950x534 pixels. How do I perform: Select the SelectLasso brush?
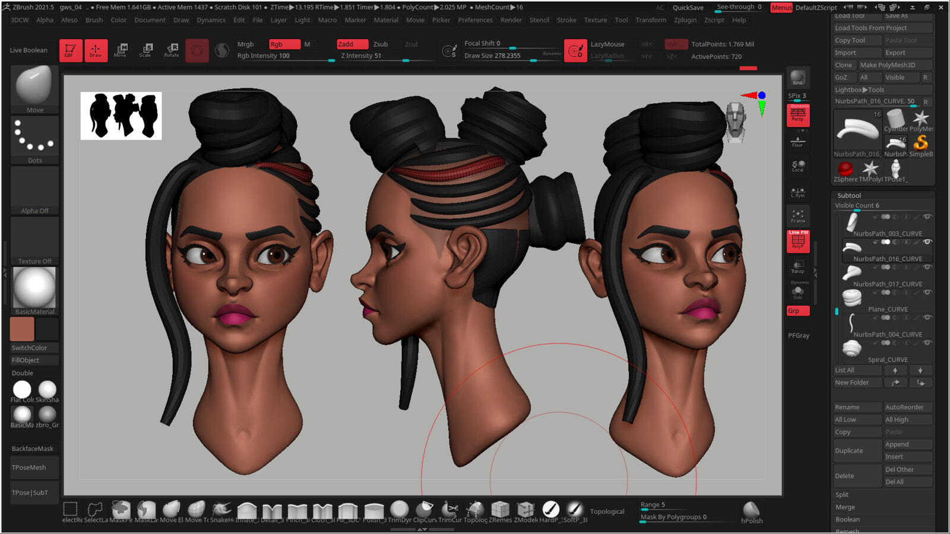pyautogui.click(x=96, y=511)
